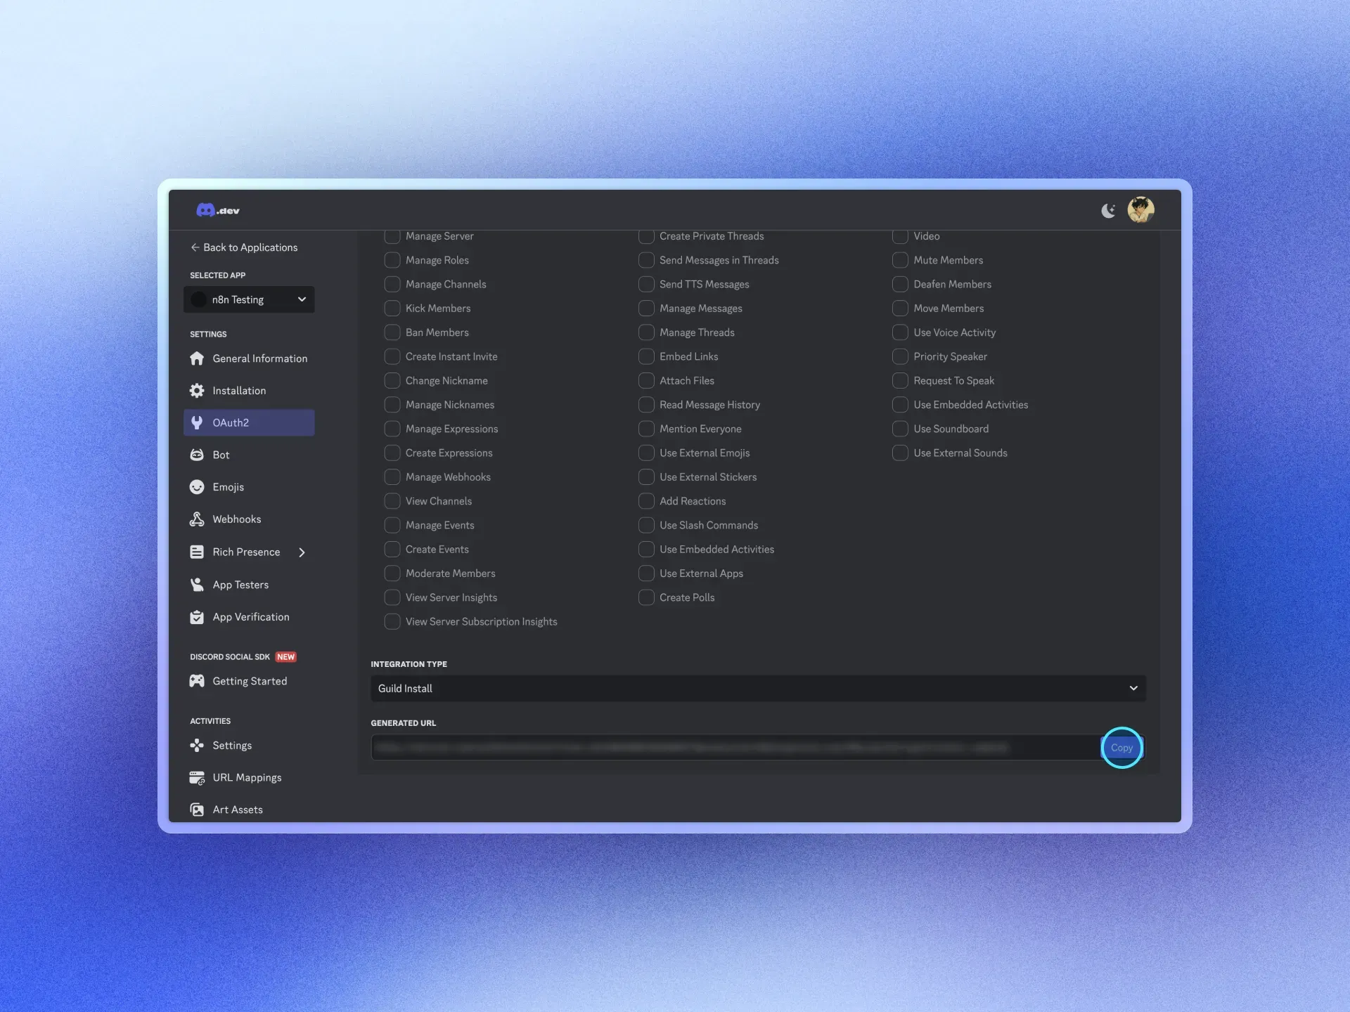Tick Use Soundboard permission

click(x=900, y=429)
